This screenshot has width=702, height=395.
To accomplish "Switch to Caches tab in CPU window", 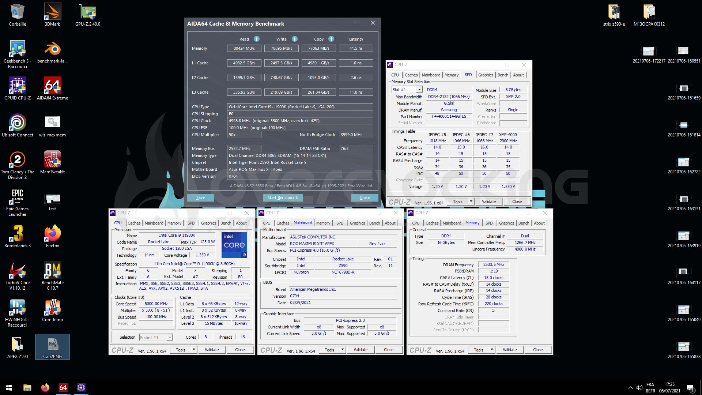I will [134, 223].
